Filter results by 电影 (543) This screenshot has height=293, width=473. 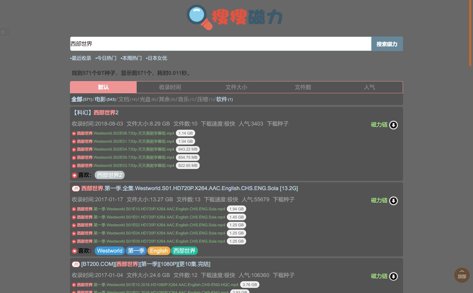coord(105,99)
